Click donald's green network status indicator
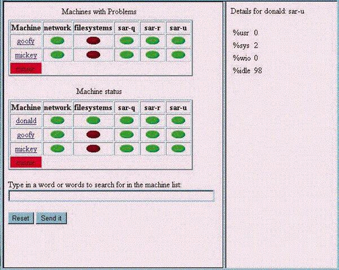339x270 pixels. point(57,121)
